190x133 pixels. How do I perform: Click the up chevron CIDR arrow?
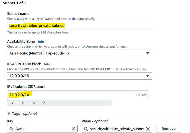pos(33,103)
